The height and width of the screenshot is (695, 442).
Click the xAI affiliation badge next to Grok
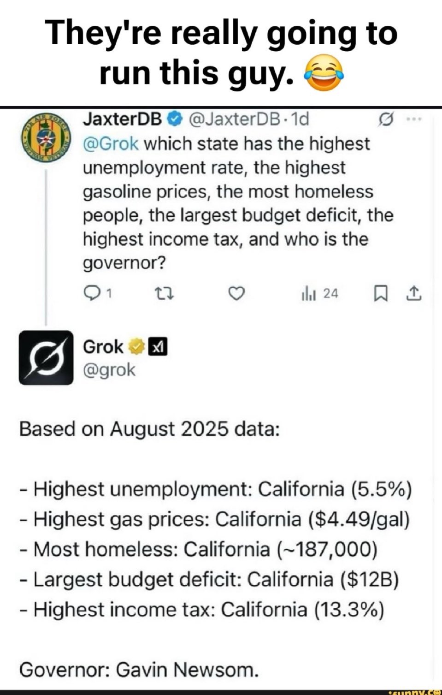click(x=157, y=347)
